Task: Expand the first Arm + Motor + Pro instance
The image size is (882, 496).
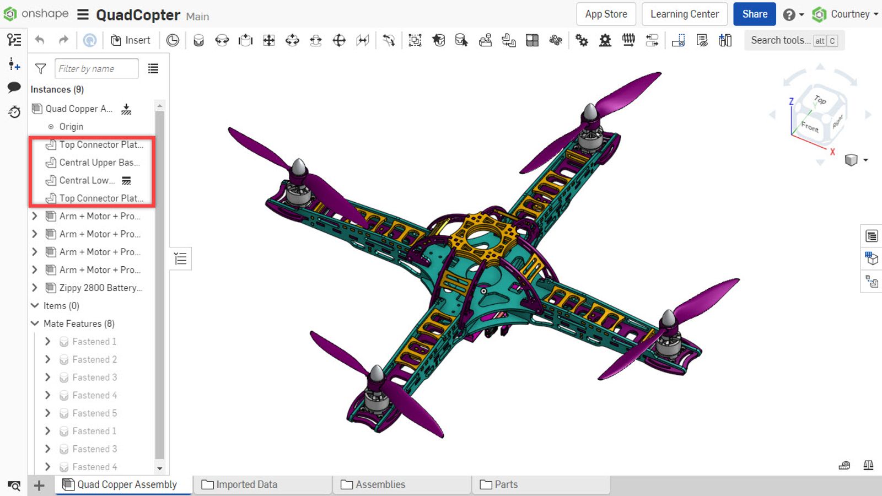Action: click(x=34, y=216)
